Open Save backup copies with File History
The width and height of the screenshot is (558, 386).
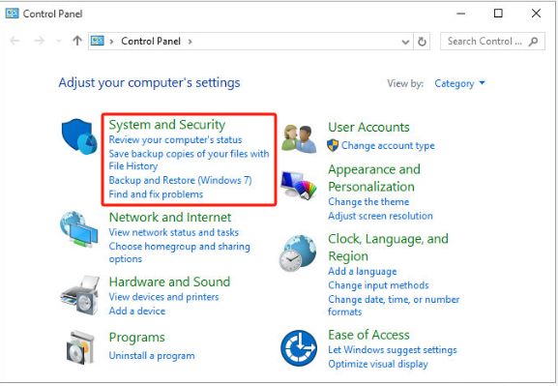189,160
